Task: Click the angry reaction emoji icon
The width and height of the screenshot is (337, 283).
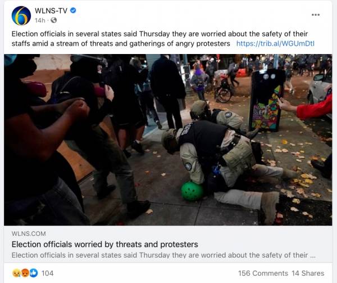Action: click(25, 273)
